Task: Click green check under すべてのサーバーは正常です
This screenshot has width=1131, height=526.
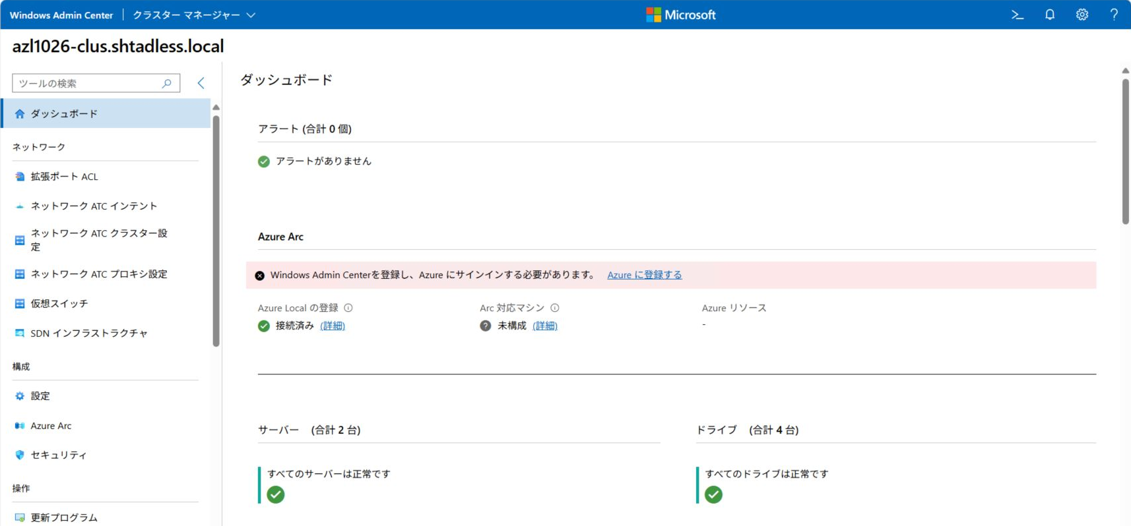Action: coord(276,494)
